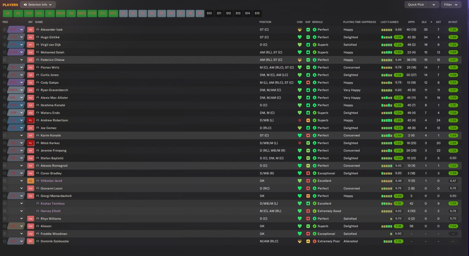Image resolution: width=469 pixels, height=256 pixels.
Task: Open the Quick Pick dropdown arrow
Action: tap(434, 5)
